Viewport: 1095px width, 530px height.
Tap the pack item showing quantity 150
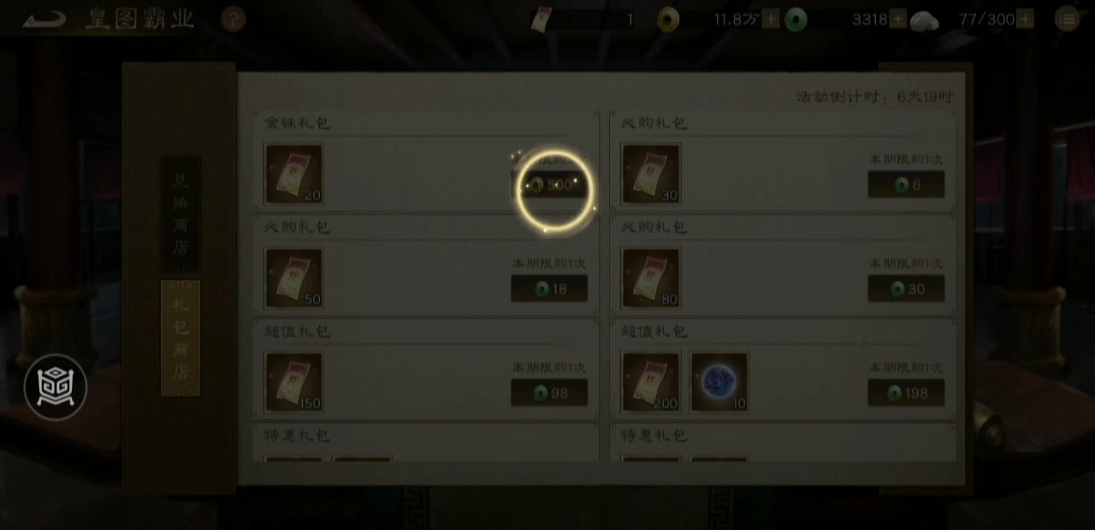point(294,381)
